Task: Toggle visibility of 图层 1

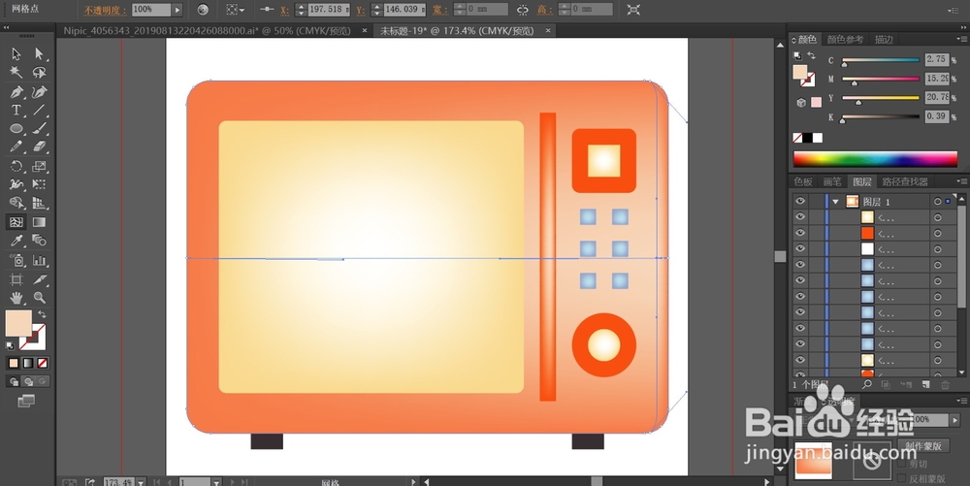Action: click(x=800, y=202)
